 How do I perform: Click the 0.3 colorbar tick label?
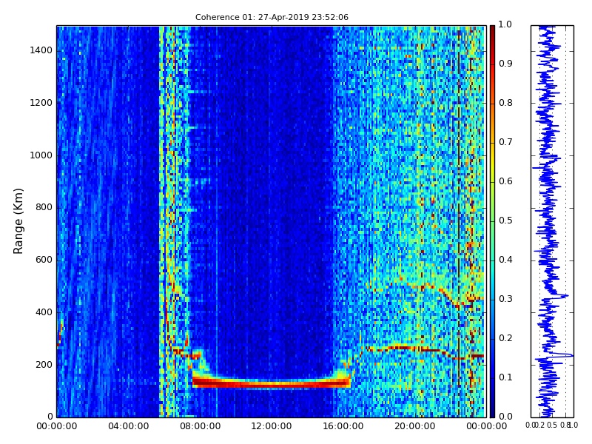coord(505,299)
